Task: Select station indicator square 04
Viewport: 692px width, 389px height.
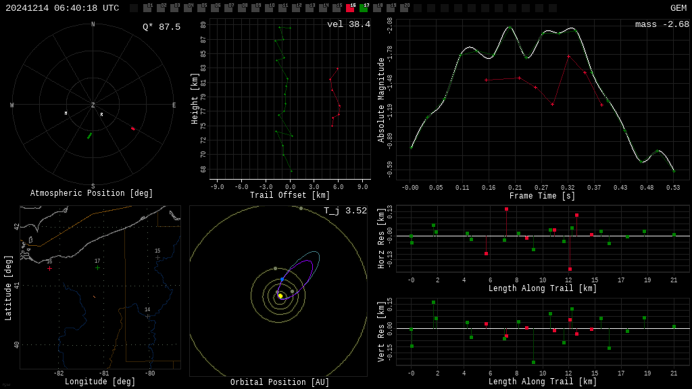Action: pyautogui.click(x=188, y=8)
